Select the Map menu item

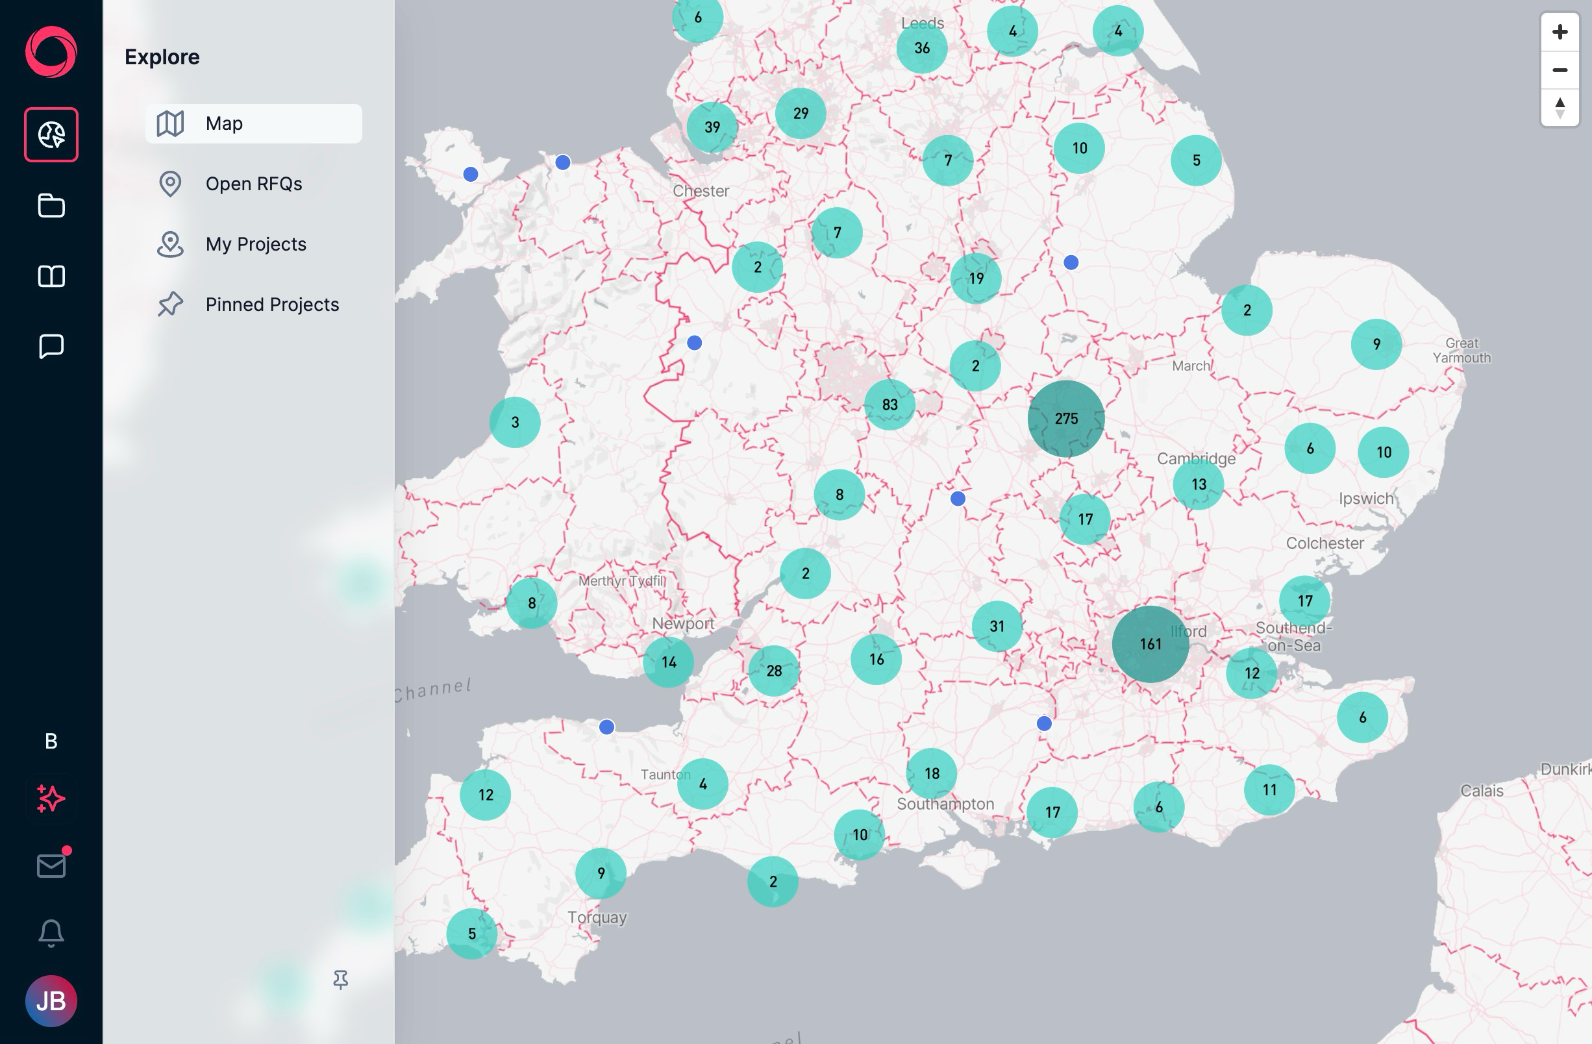[253, 124]
